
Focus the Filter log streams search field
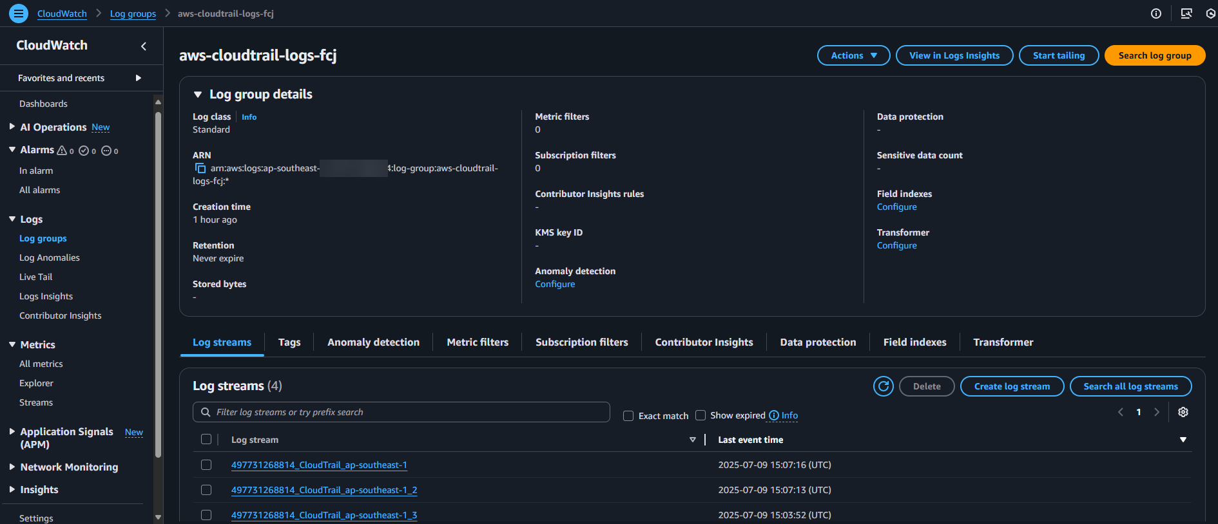pyautogui.click(x=401, y=412)
